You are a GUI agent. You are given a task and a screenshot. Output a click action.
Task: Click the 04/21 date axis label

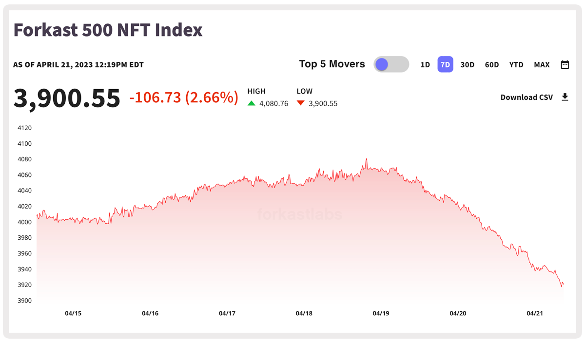coord(535,313)
